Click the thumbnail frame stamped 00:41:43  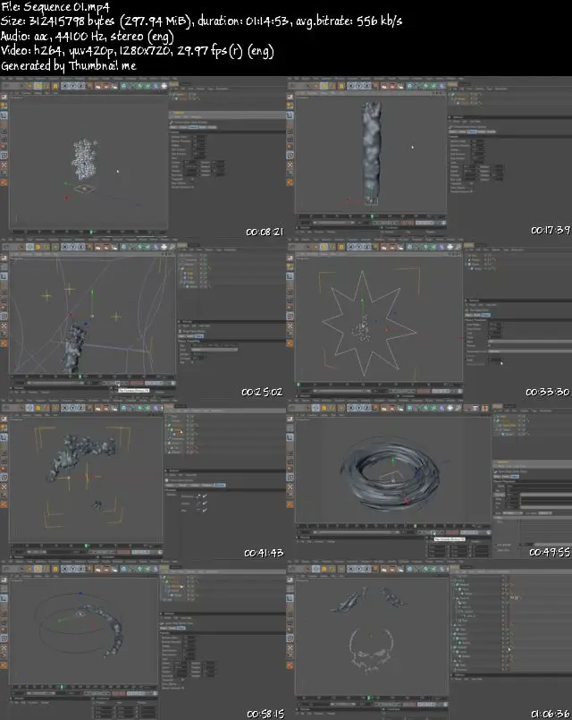[x=143, y=479]
